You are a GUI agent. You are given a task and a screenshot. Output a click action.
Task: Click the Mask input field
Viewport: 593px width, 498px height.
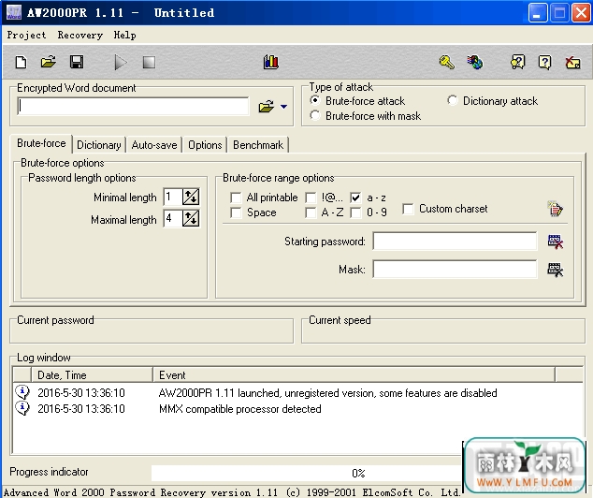tap(455, 269)
